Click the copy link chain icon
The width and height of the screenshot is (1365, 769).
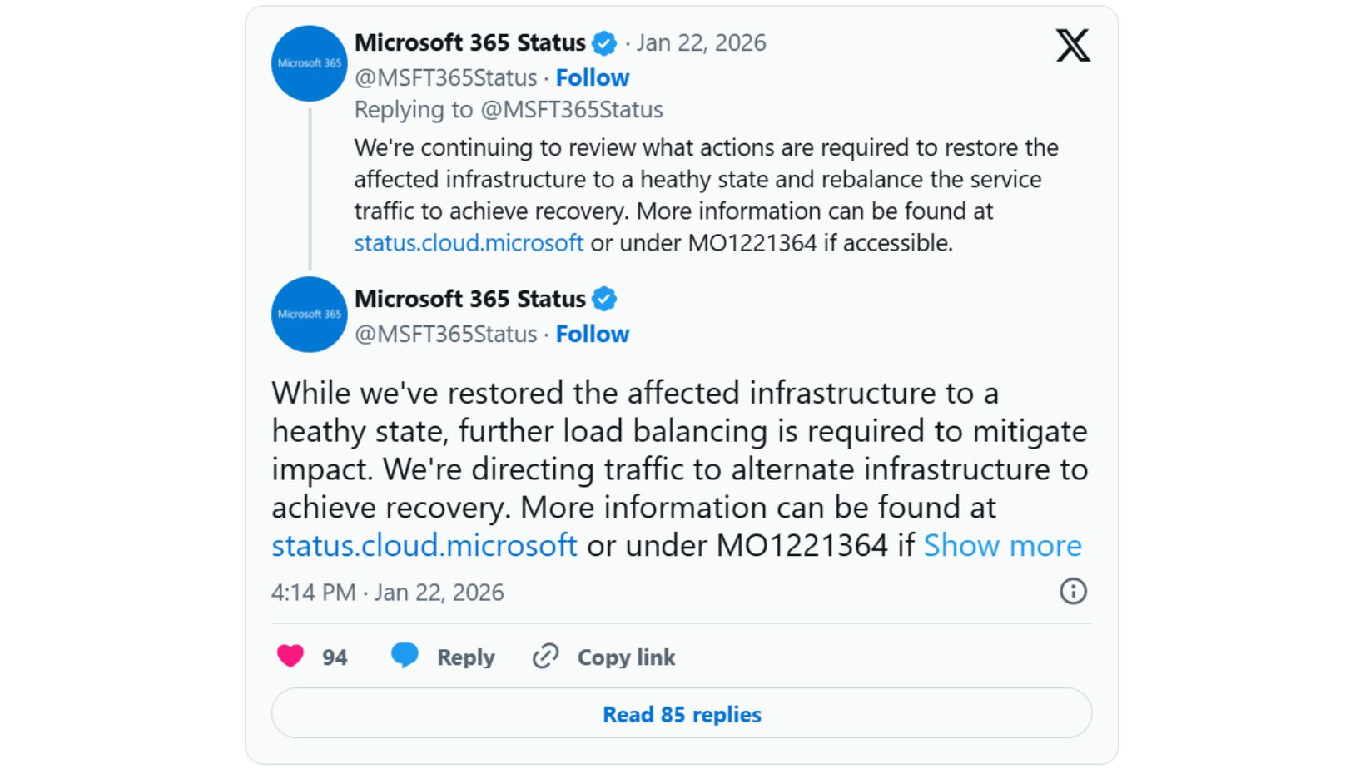pos(545,657)
